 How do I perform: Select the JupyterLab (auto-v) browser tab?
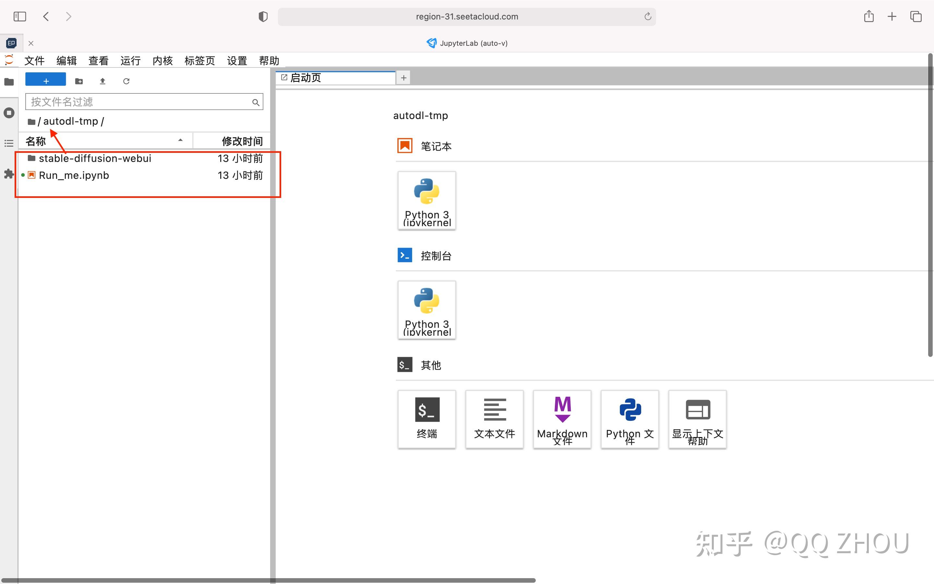[x=467, y=43]
